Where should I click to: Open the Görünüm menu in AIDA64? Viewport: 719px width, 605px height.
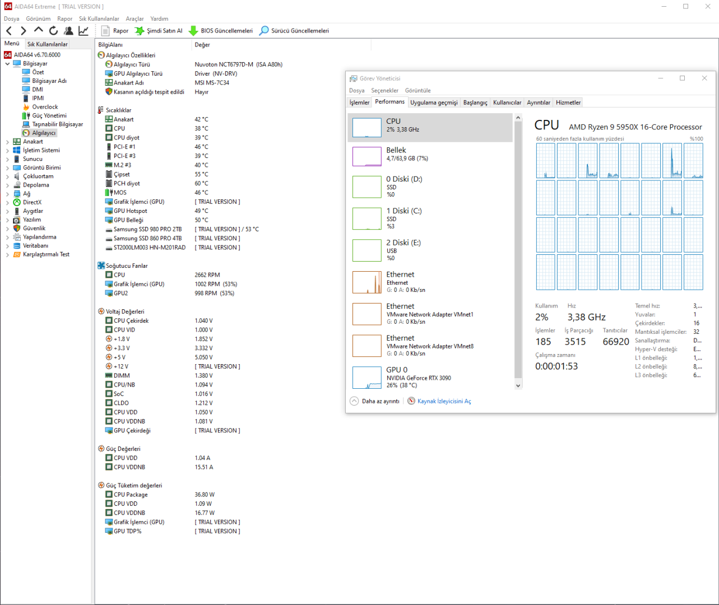[38, 18]
